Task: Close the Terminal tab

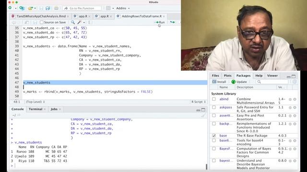Action: point(45,109)
